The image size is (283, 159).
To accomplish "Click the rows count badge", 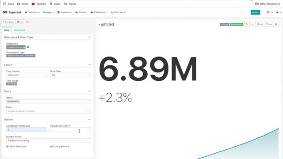I will tap(224, 24).
